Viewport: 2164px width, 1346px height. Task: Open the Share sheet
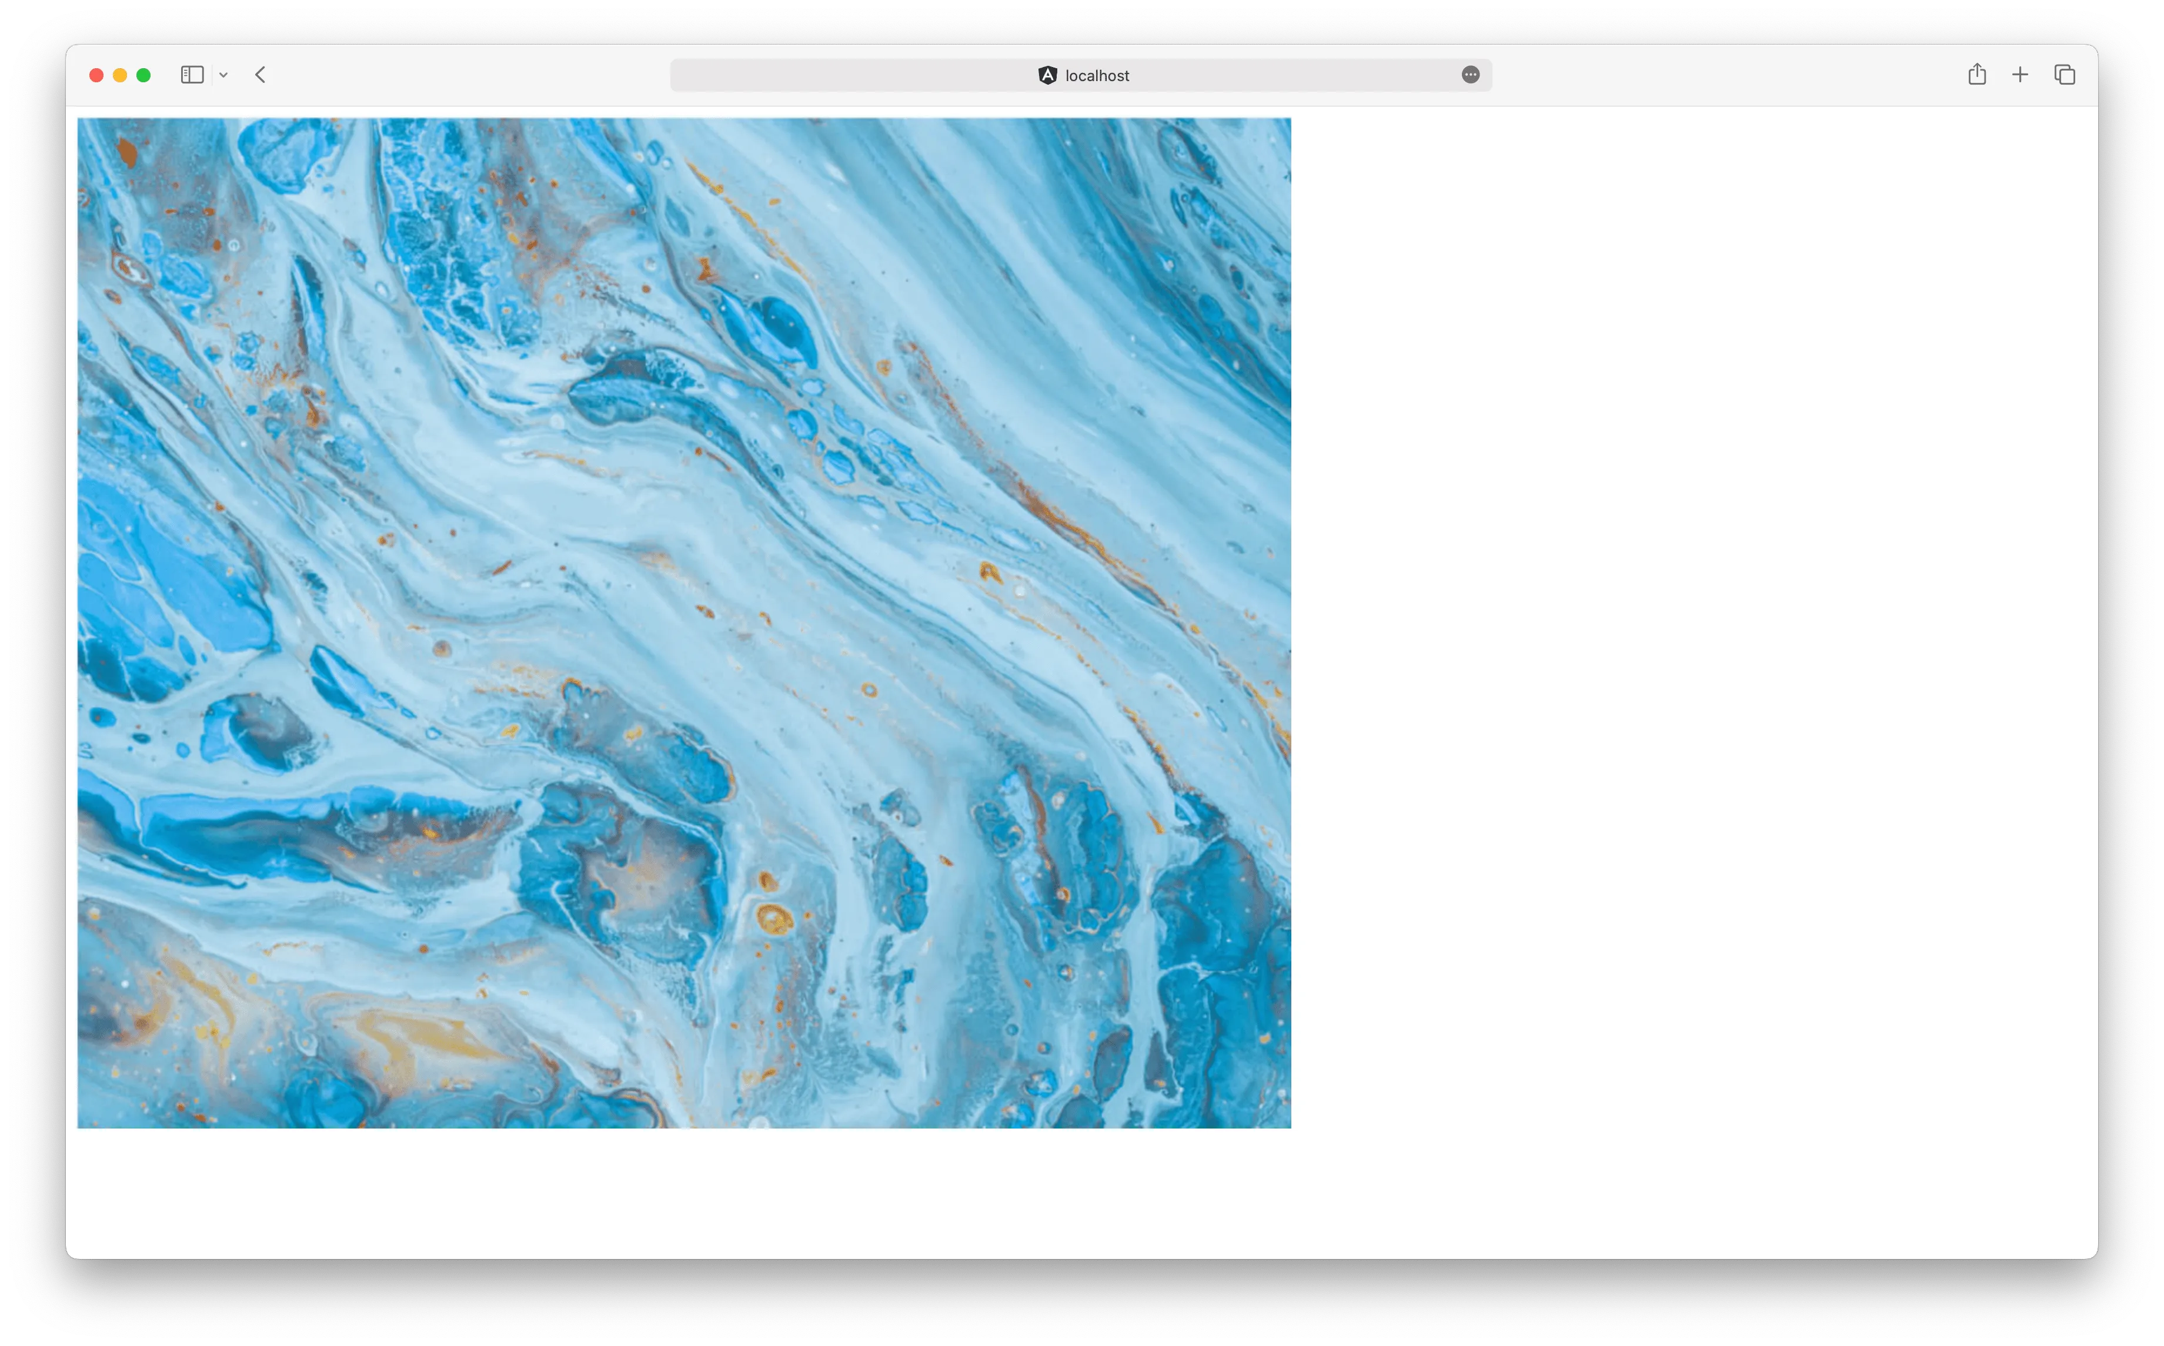[x=1977, y=75]
